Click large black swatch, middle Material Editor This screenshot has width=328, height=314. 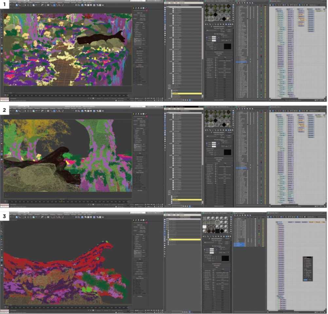point(228,152)
